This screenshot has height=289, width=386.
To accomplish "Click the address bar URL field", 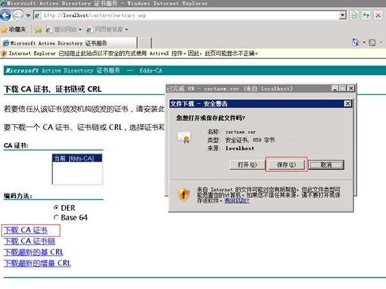I will [x=189, y=15].
